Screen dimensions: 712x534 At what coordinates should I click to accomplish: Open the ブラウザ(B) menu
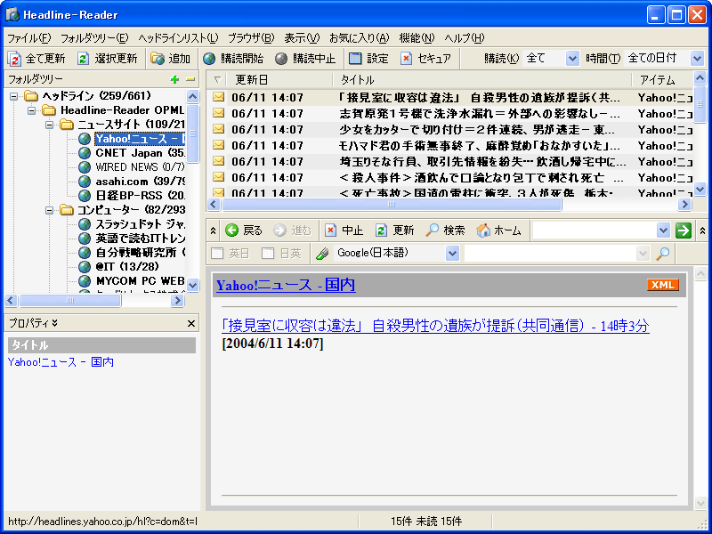[x=251, y=37]
